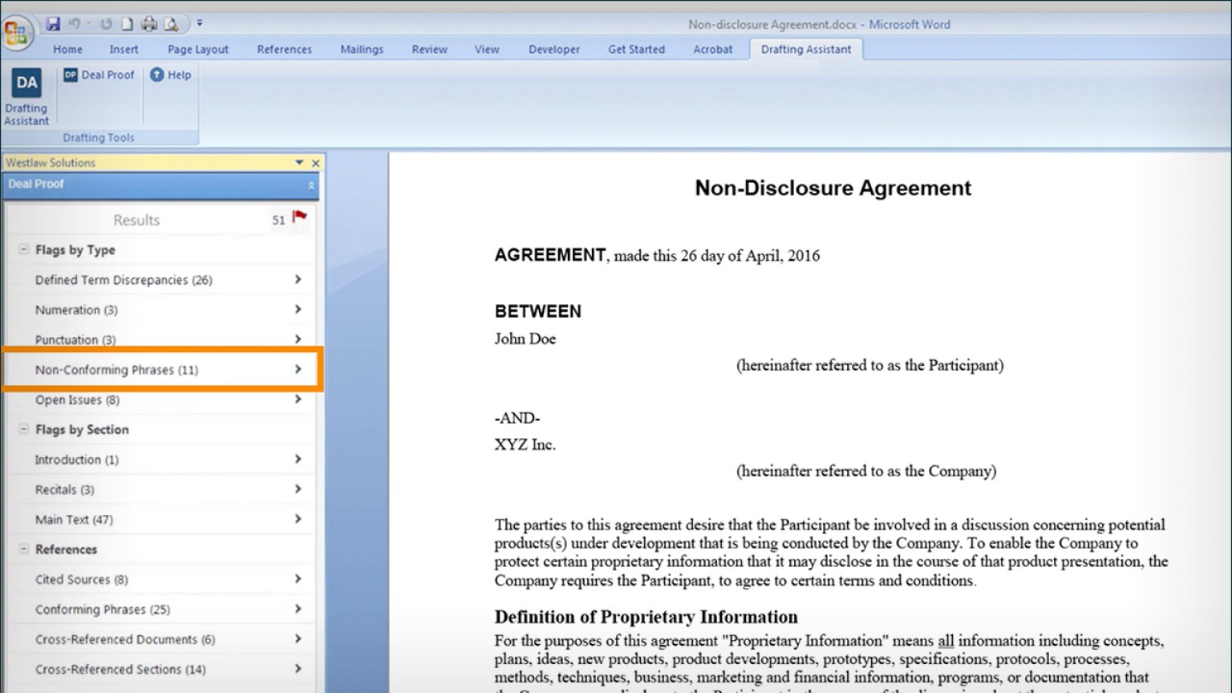Run Deal Proof from the ribbon
The width and height of the screenshot is (1232, 693).
click(99, 75)
